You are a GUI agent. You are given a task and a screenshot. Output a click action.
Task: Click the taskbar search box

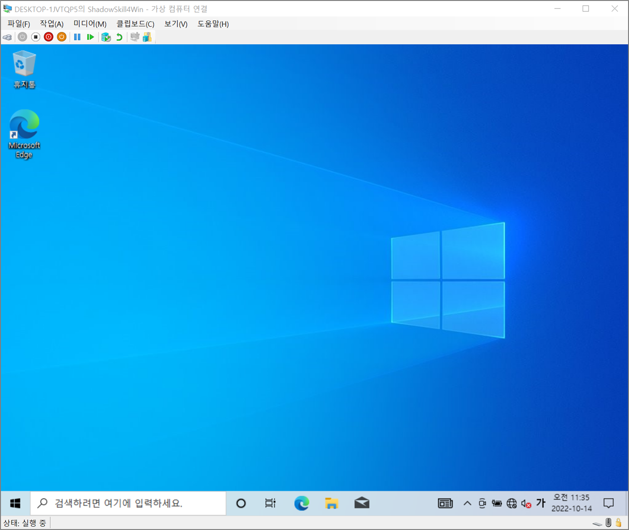(128, 503)
